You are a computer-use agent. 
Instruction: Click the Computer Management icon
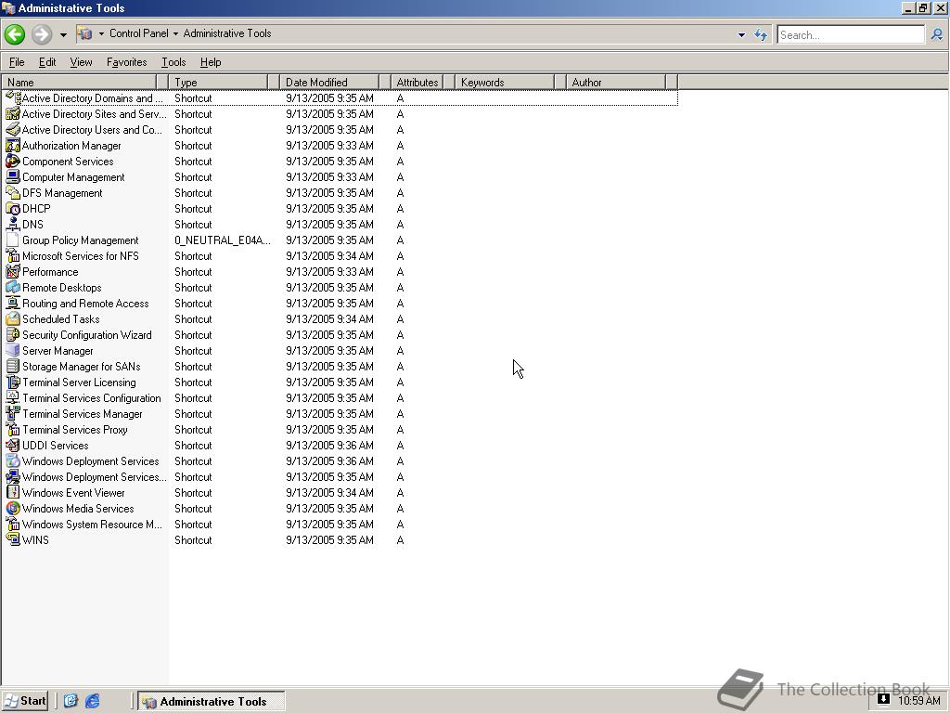tap(13, 176)
